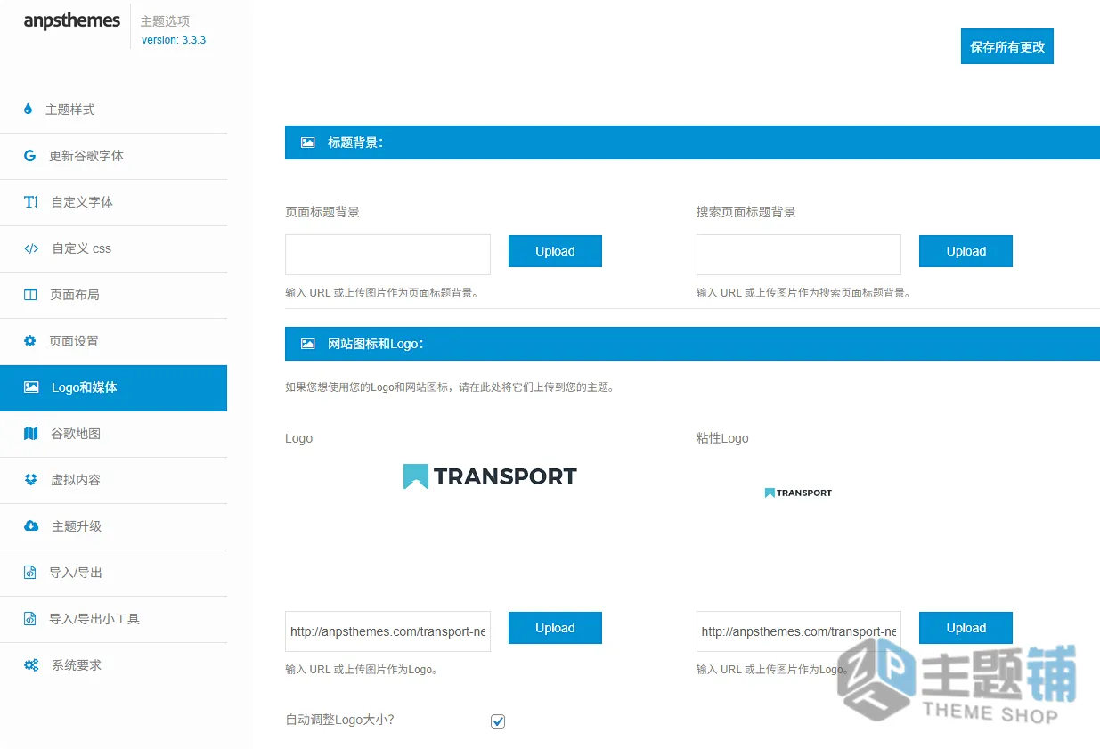Click Upload button for Logo URL
The width and height of the screenshot is (1100, 749).
(x=555, y=628)
